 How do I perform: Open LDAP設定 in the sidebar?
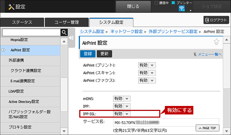(x=30, y=91)
